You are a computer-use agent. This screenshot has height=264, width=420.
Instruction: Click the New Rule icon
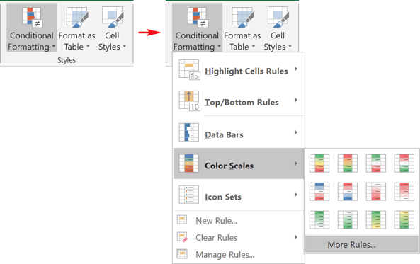click(182, 219)
